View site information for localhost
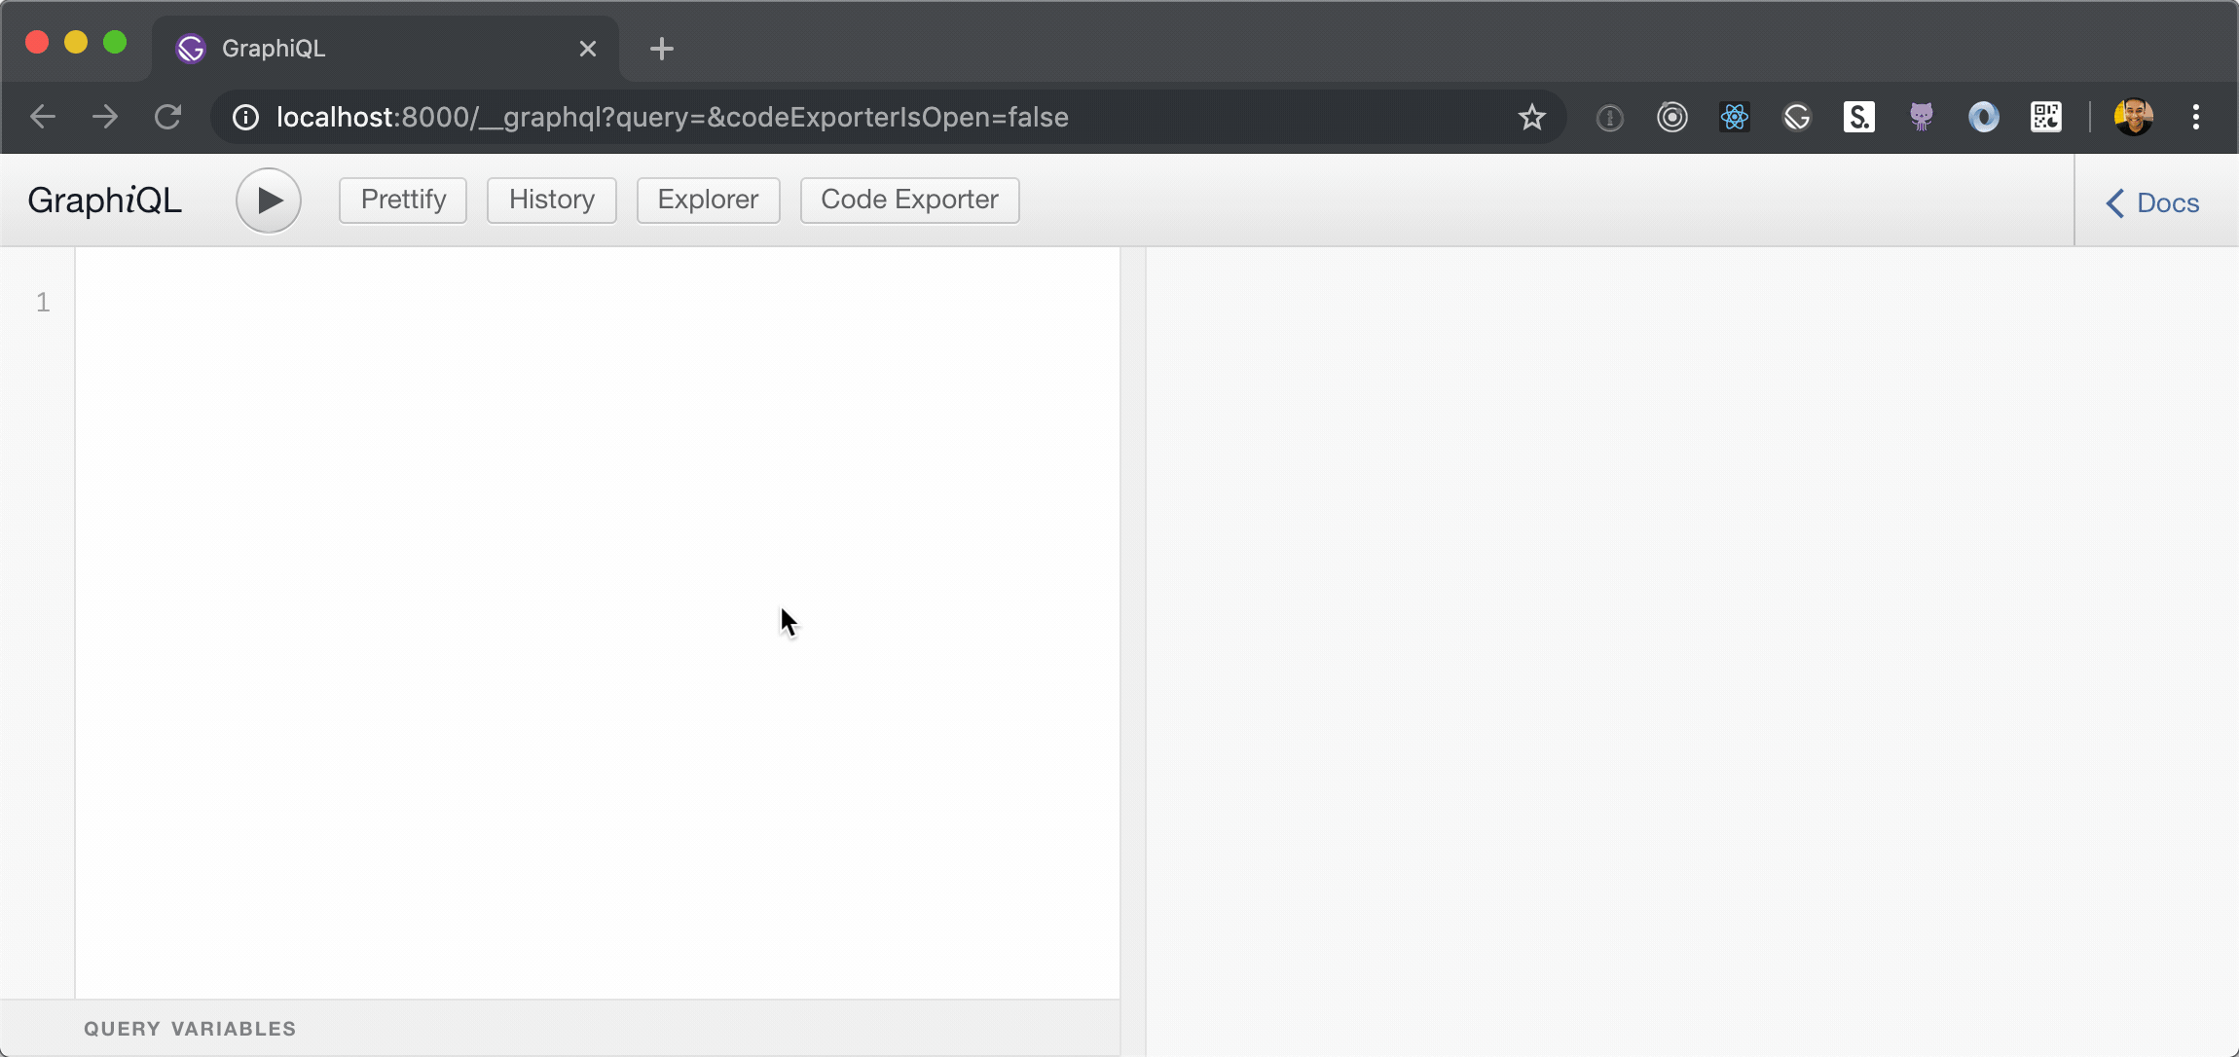 (x=245, y=117)
